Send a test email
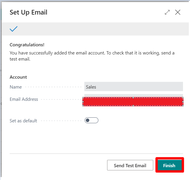 point(130,165)
